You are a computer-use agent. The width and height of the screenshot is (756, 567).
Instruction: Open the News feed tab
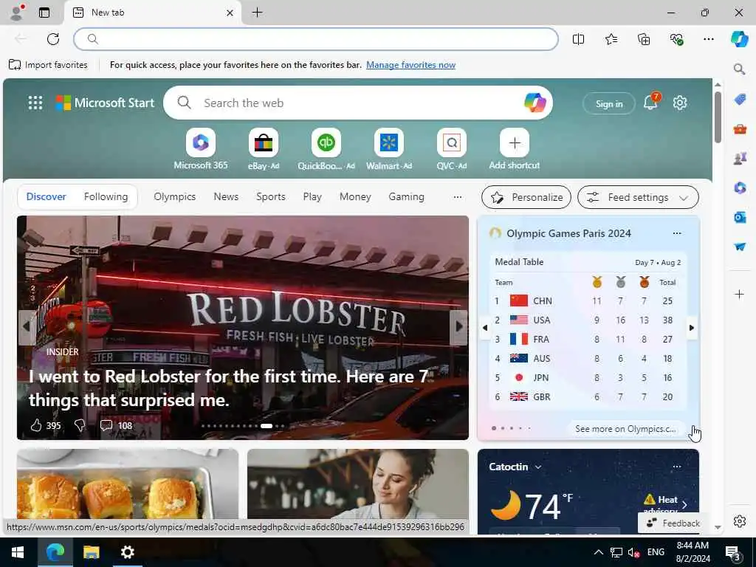(x=226, y=196)
